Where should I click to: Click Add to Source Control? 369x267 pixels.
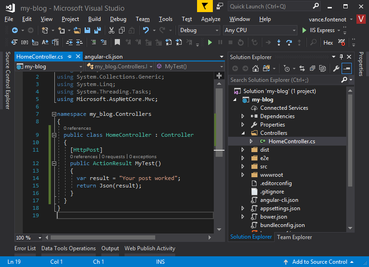pyautogui.click(x=319, y=262)
